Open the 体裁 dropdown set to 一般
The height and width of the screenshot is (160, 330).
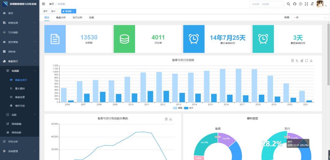(x=309, y=18)
